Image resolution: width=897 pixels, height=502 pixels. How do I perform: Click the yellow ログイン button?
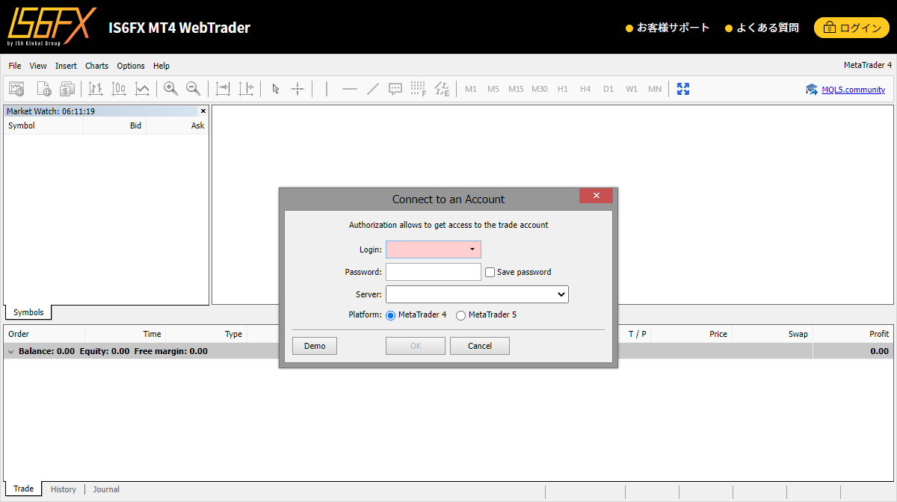click(x=851, y=28)
